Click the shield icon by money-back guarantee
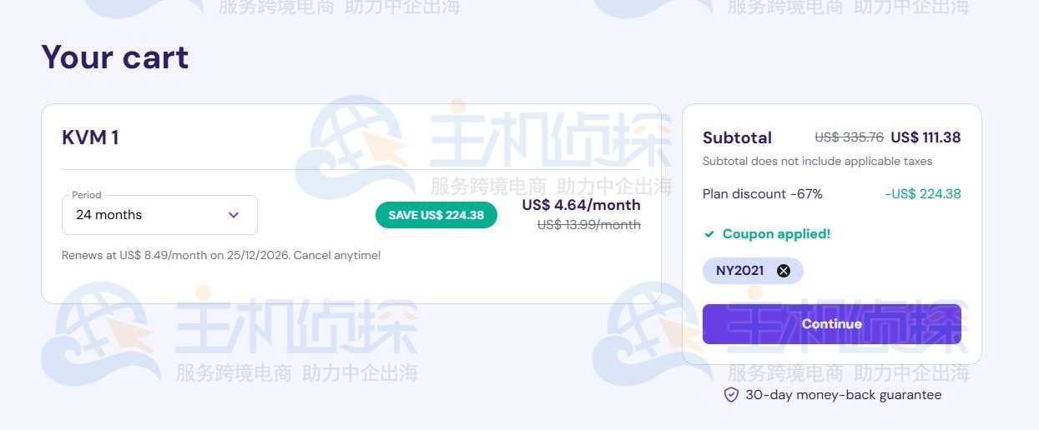The height and width of the screenshot is (430, 1039). click(731, 395)
